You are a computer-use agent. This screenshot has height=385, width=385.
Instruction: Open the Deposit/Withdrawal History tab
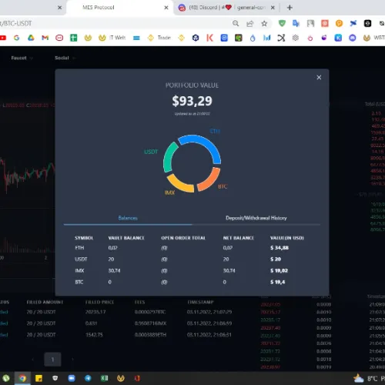(256, 218)
